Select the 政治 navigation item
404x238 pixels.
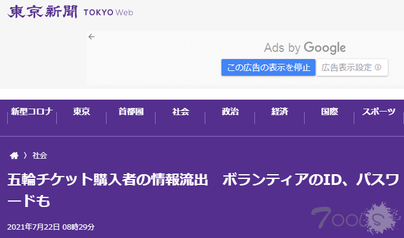[x=230, y=112]
